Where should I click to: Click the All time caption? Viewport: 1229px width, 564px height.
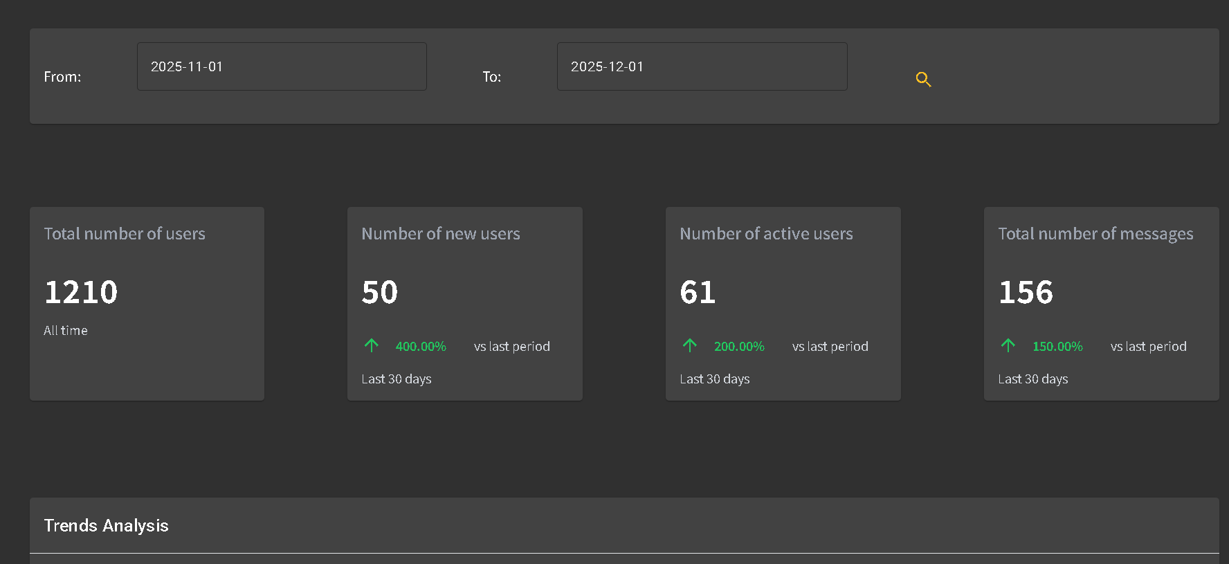point(66,331)
